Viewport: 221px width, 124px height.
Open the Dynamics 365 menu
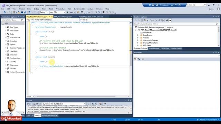79,9
